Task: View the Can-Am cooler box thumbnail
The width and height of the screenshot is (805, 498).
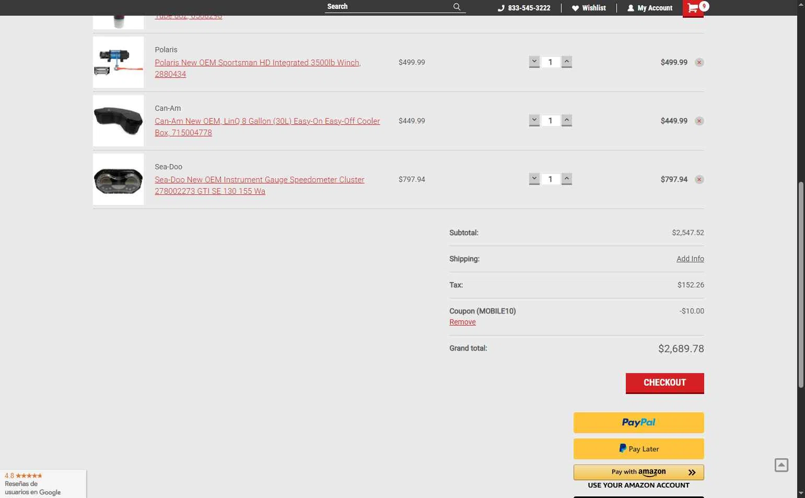Action: click(118, 121)
